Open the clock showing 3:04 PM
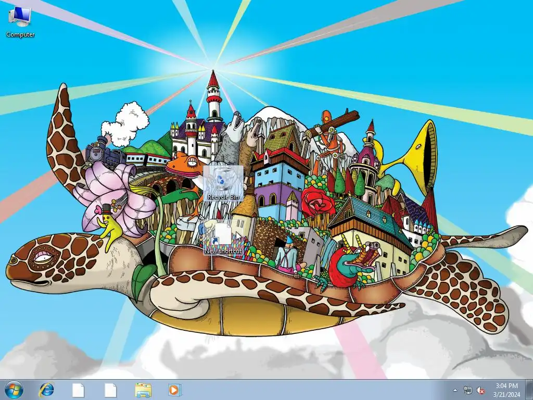The width and height of the screenshot is (533, 400). point(507,390)
